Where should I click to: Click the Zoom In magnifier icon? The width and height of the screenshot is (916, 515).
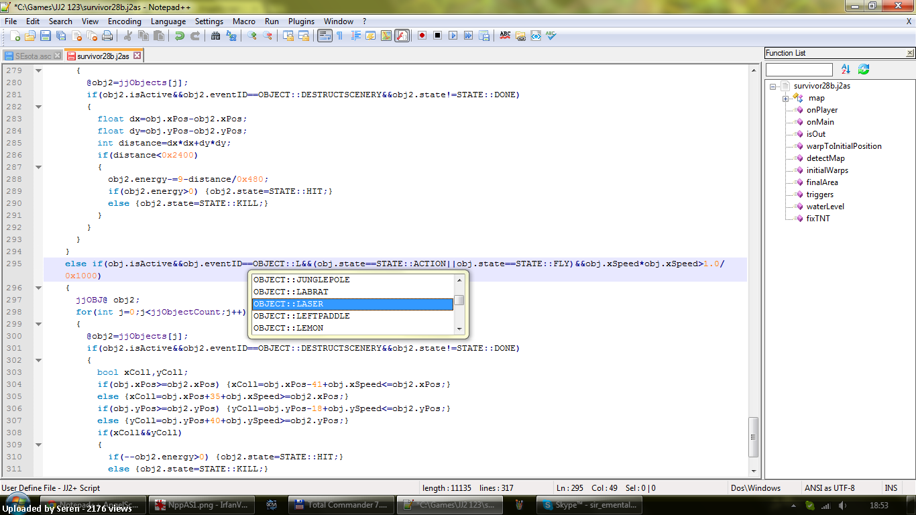tap(252, 36)
